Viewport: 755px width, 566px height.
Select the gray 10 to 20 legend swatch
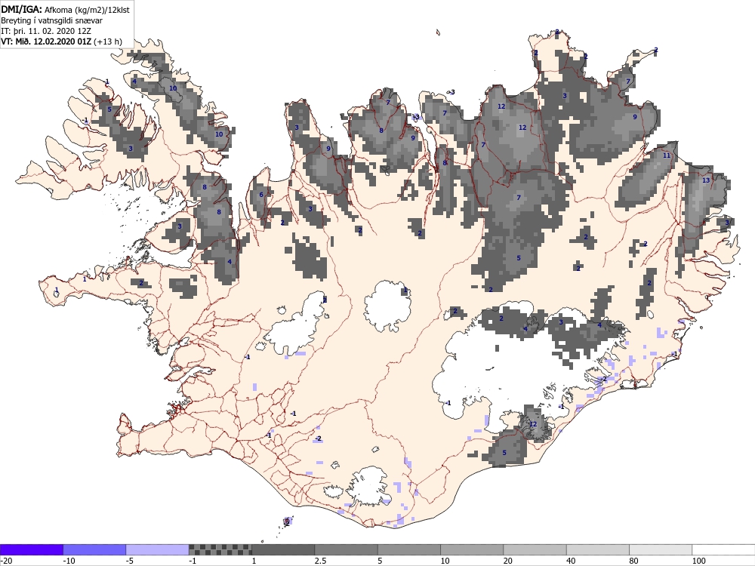point(472,549)
